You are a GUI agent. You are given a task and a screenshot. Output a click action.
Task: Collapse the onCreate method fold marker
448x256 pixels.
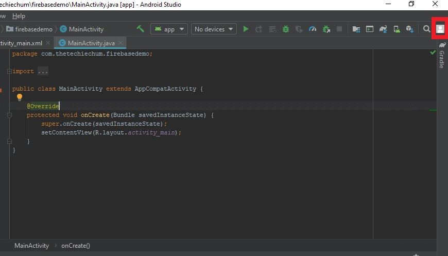(x=9, y=115)
